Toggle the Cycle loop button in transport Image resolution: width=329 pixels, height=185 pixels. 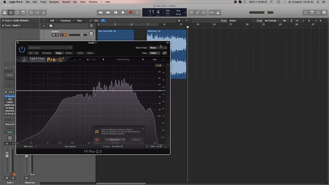pos(137,13)
